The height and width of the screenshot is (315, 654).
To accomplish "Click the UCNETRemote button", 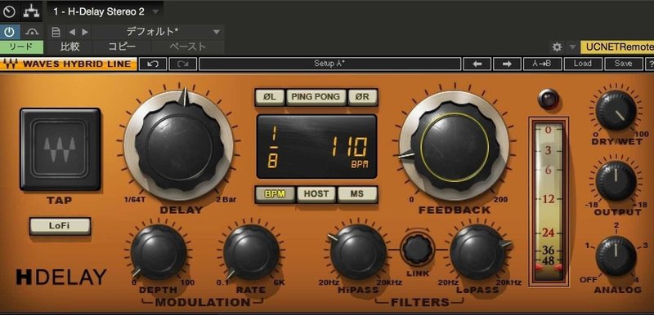I will coord(617,47).
